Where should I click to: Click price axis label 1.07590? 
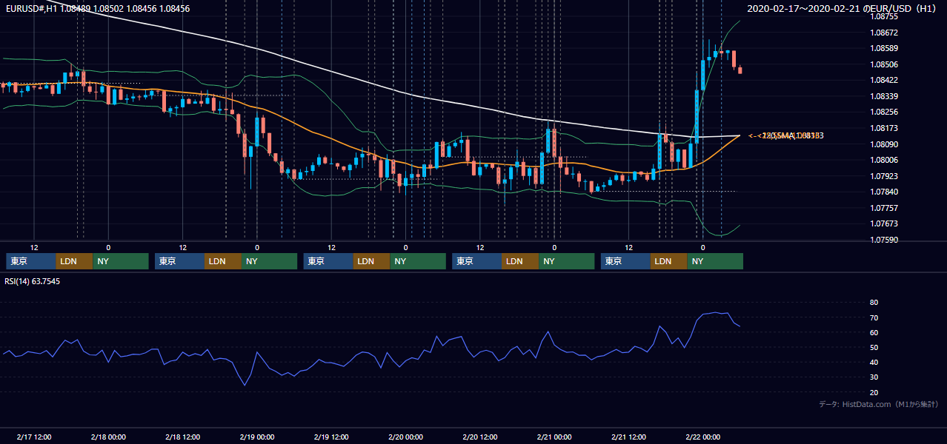pos(885,240)
